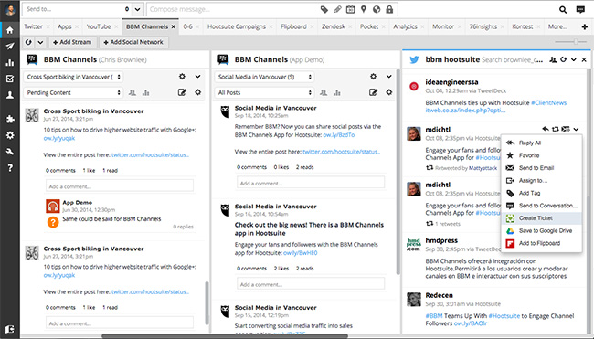Click the globe targeting icon in compose bar
594x339 pixels.
point(377,9)
